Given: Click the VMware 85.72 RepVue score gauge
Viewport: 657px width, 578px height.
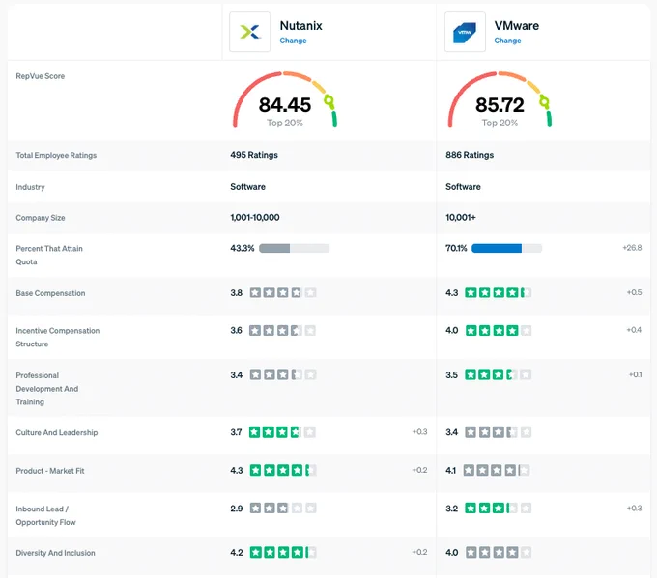Looking at the screenshot, I should click(x=500, y=99).
